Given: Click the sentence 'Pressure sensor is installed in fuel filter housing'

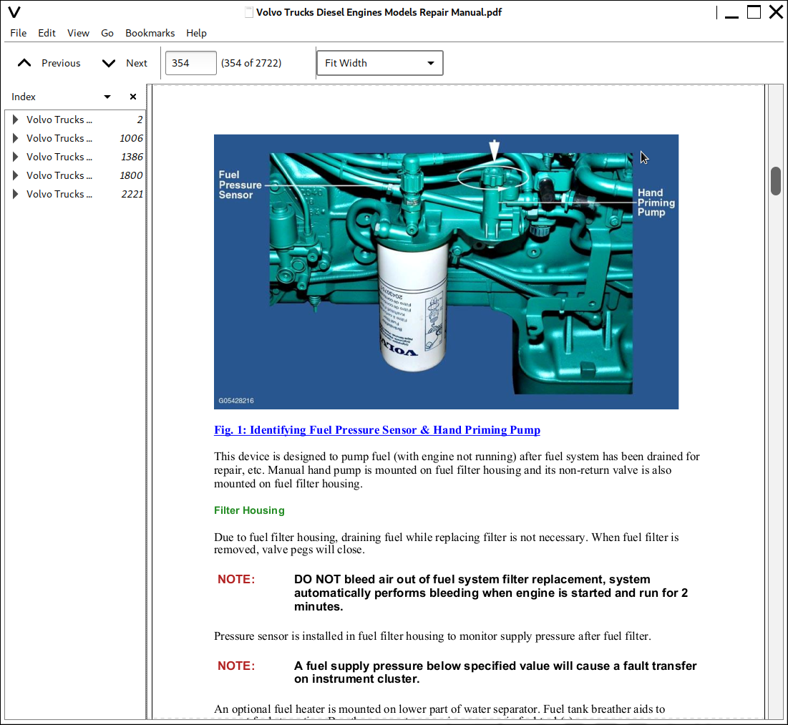Looking at the screenshot, I should click(433, 636).
